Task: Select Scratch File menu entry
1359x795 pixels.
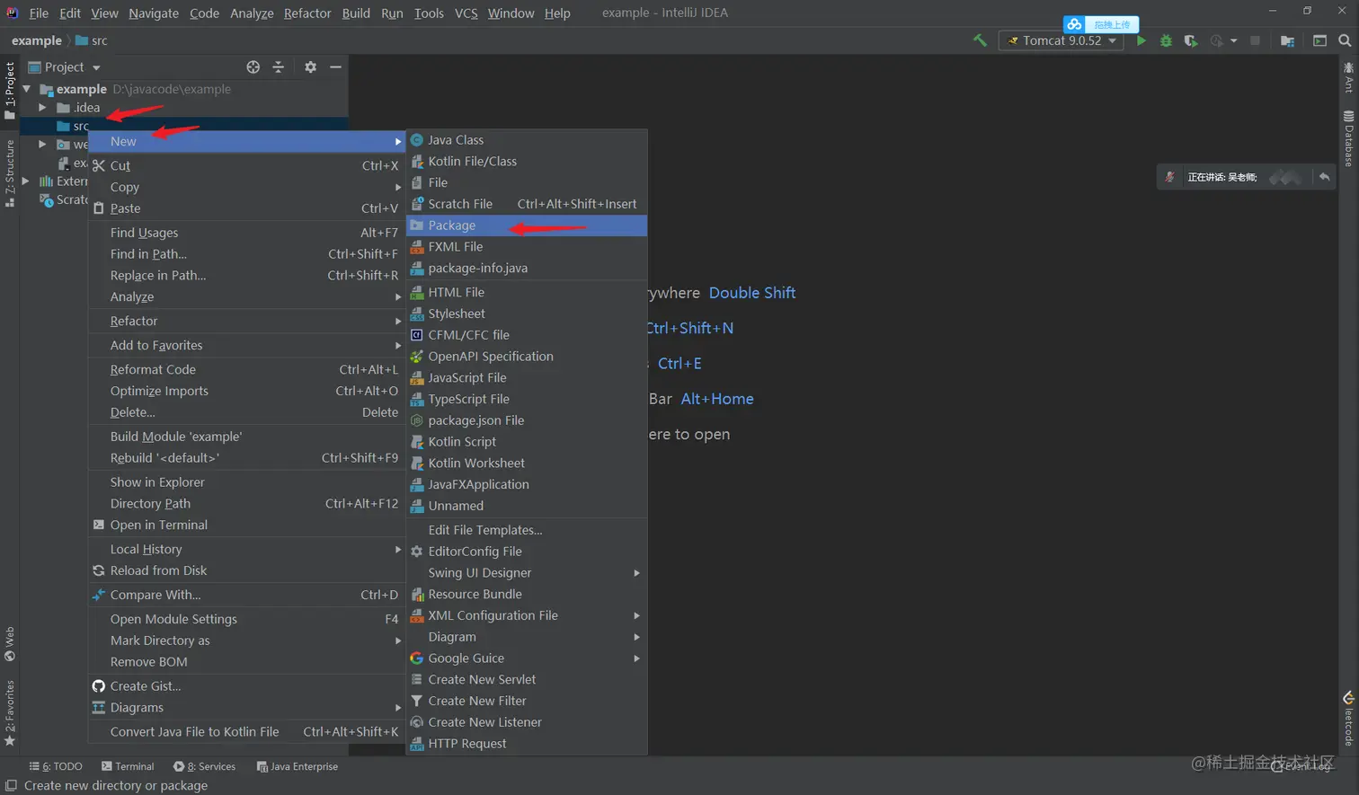Action: (x=527, y=204)
